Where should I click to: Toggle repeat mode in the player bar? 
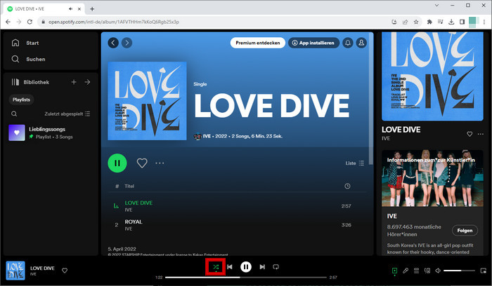click(276, 267)
